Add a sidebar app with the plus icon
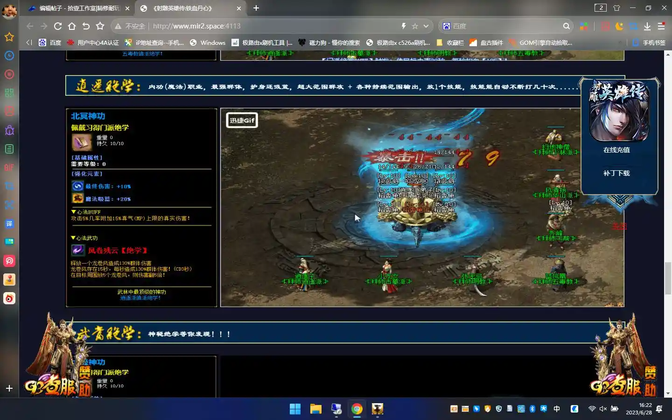Viewport: 672px width, 420px height. (9, 388)
